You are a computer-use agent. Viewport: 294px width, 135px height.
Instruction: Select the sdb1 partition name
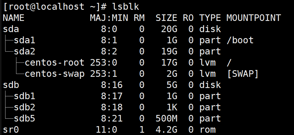[24, 96]
